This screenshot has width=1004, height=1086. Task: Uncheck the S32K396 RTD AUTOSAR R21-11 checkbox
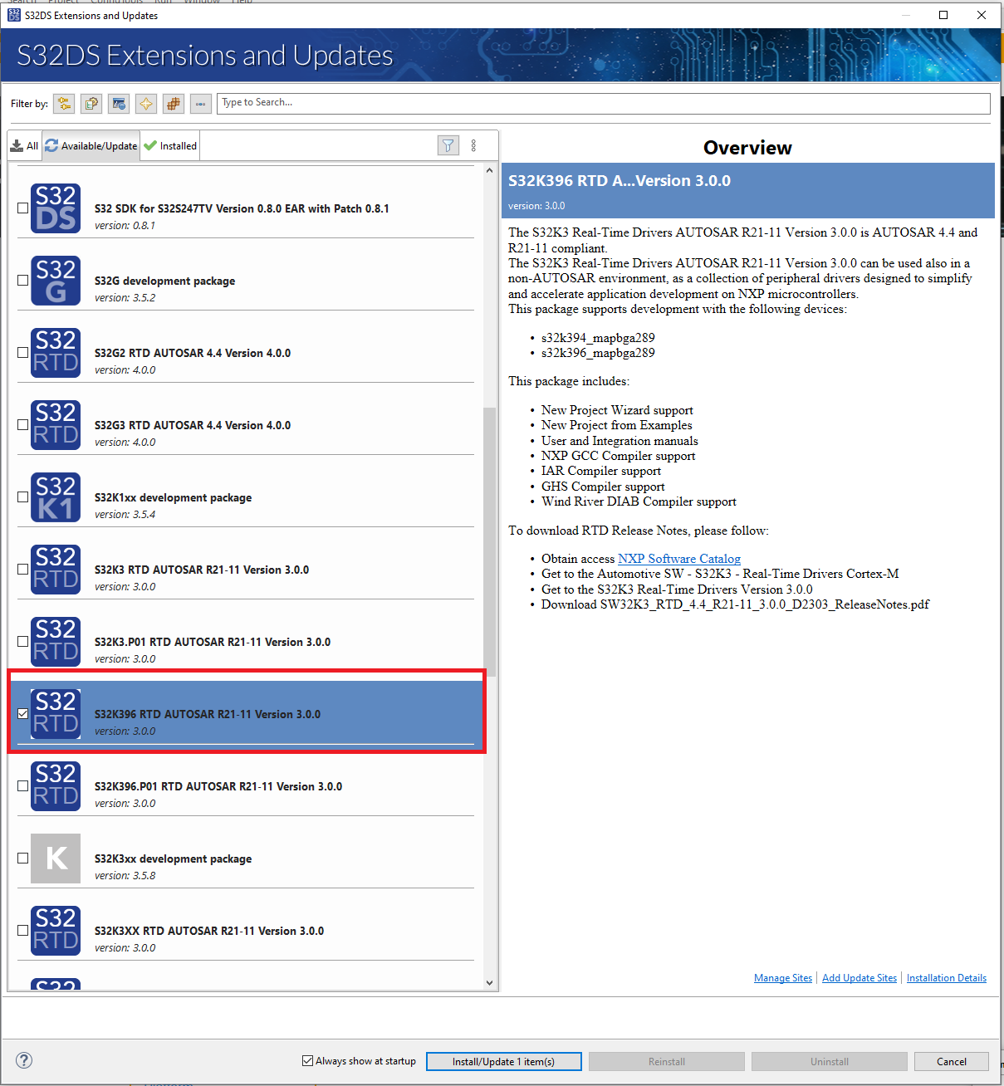coord(23,714)
